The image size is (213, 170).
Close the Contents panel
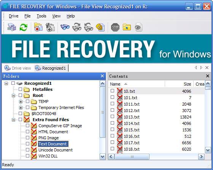tap(208, 76)
